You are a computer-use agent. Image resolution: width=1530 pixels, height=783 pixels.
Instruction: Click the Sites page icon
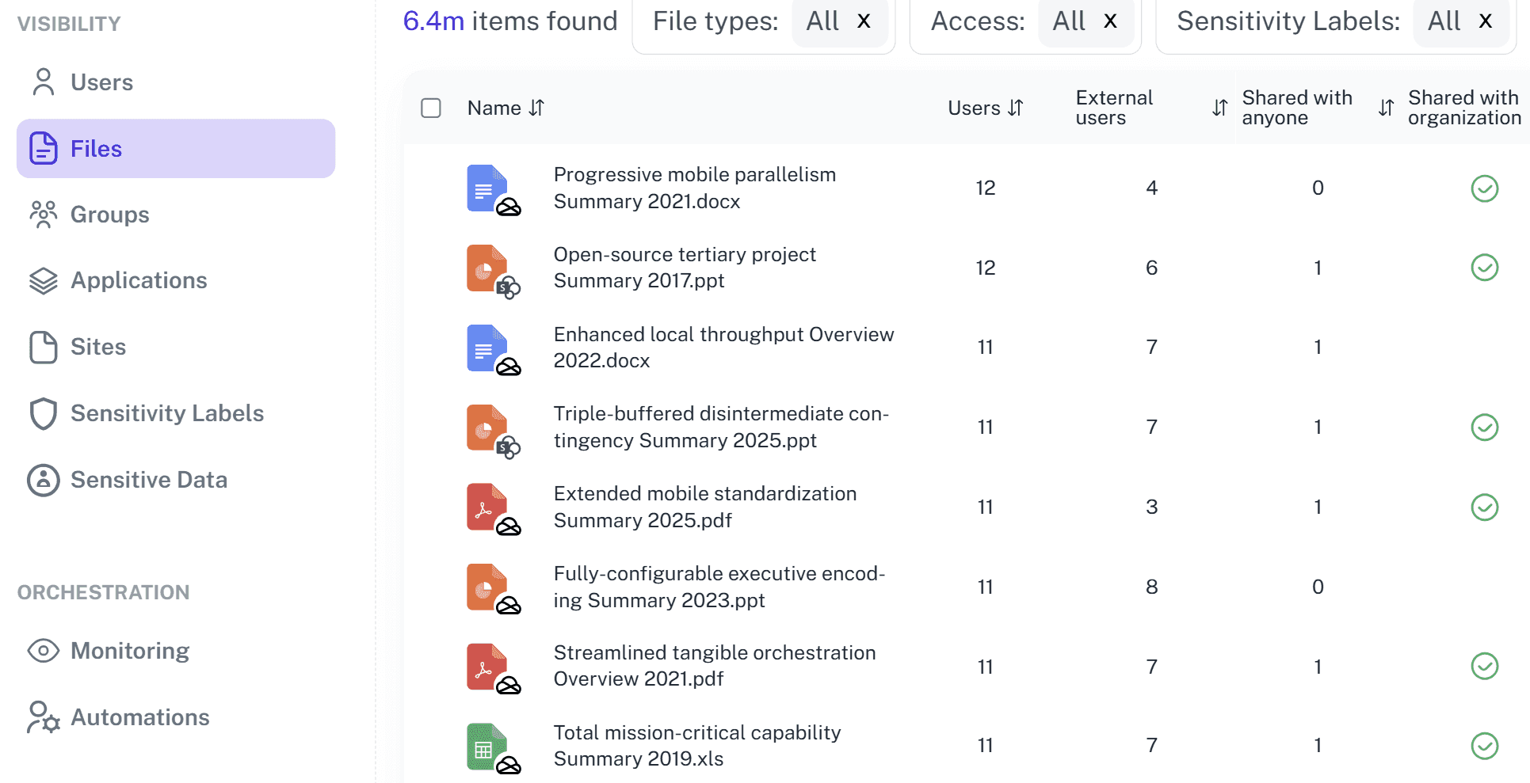(43, 347)
